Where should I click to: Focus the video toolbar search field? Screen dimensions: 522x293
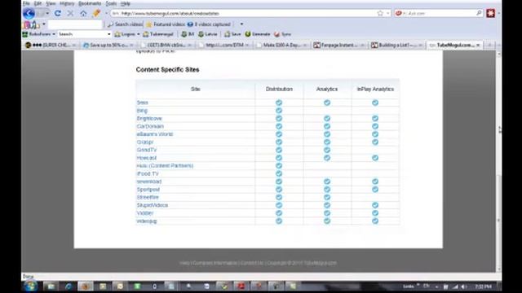pos(75,24)
